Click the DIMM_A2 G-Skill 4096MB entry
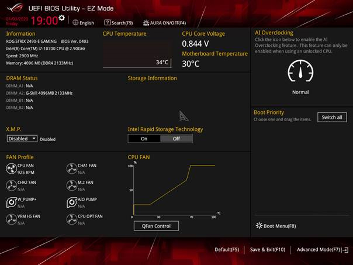The width and height of the screenshot is (353, 265). pos(39,93)
